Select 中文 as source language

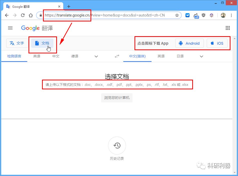(56, 56)
